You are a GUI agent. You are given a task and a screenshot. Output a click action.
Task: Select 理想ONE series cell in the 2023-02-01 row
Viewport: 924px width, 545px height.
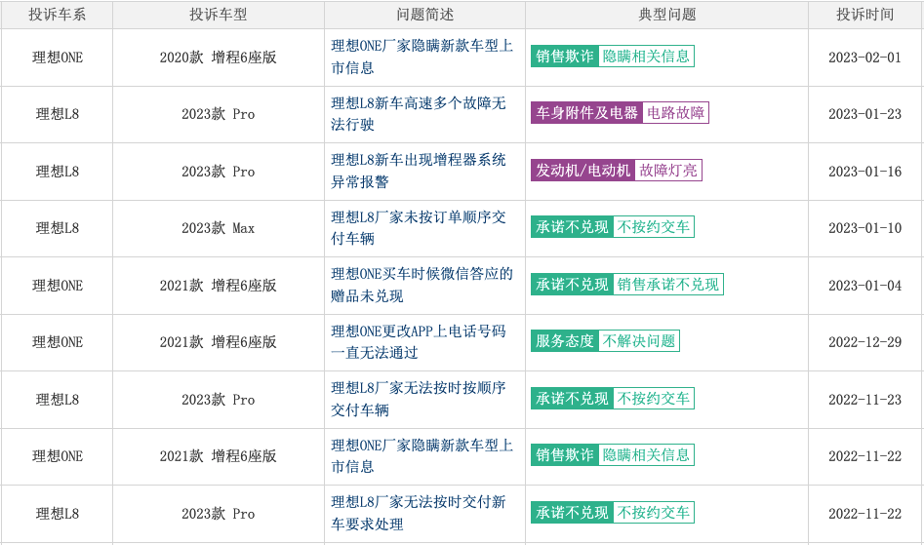pos(58,58)
